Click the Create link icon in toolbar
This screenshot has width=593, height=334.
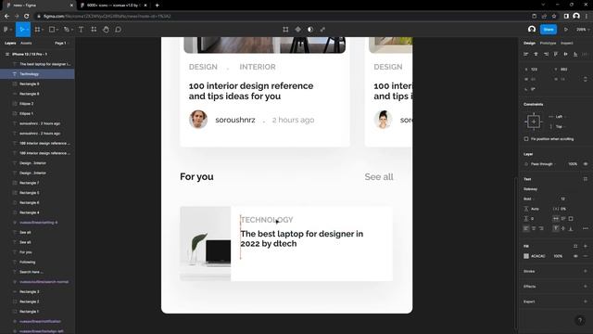pos(322,29)
